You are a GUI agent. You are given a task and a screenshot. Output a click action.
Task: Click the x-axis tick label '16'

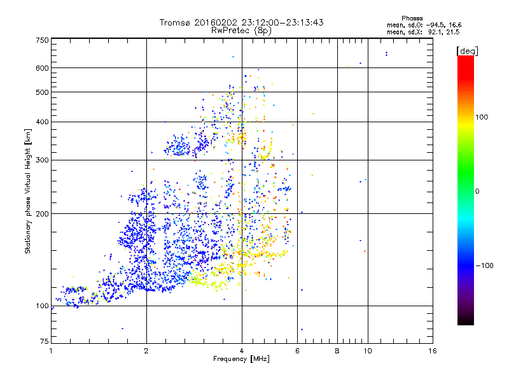coord(433,351)
